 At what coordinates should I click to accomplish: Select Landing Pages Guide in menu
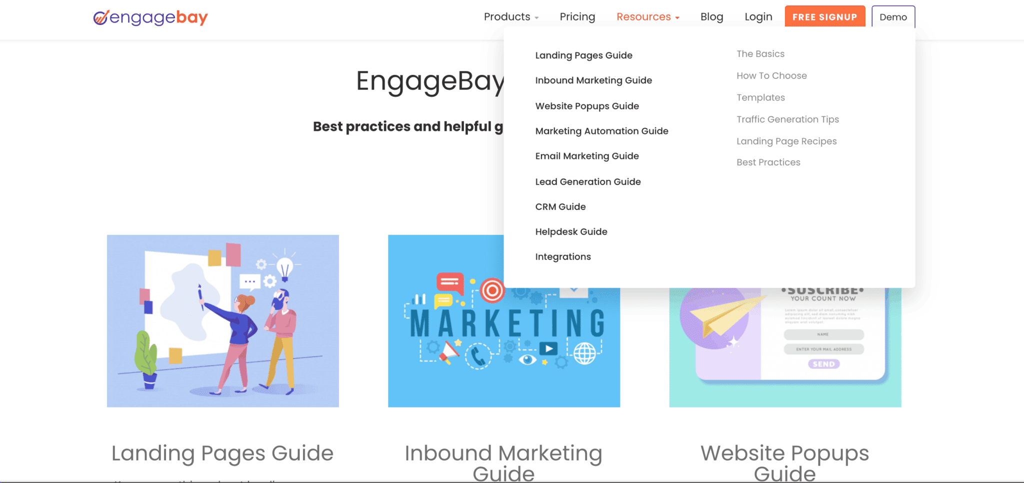(583, 55)
